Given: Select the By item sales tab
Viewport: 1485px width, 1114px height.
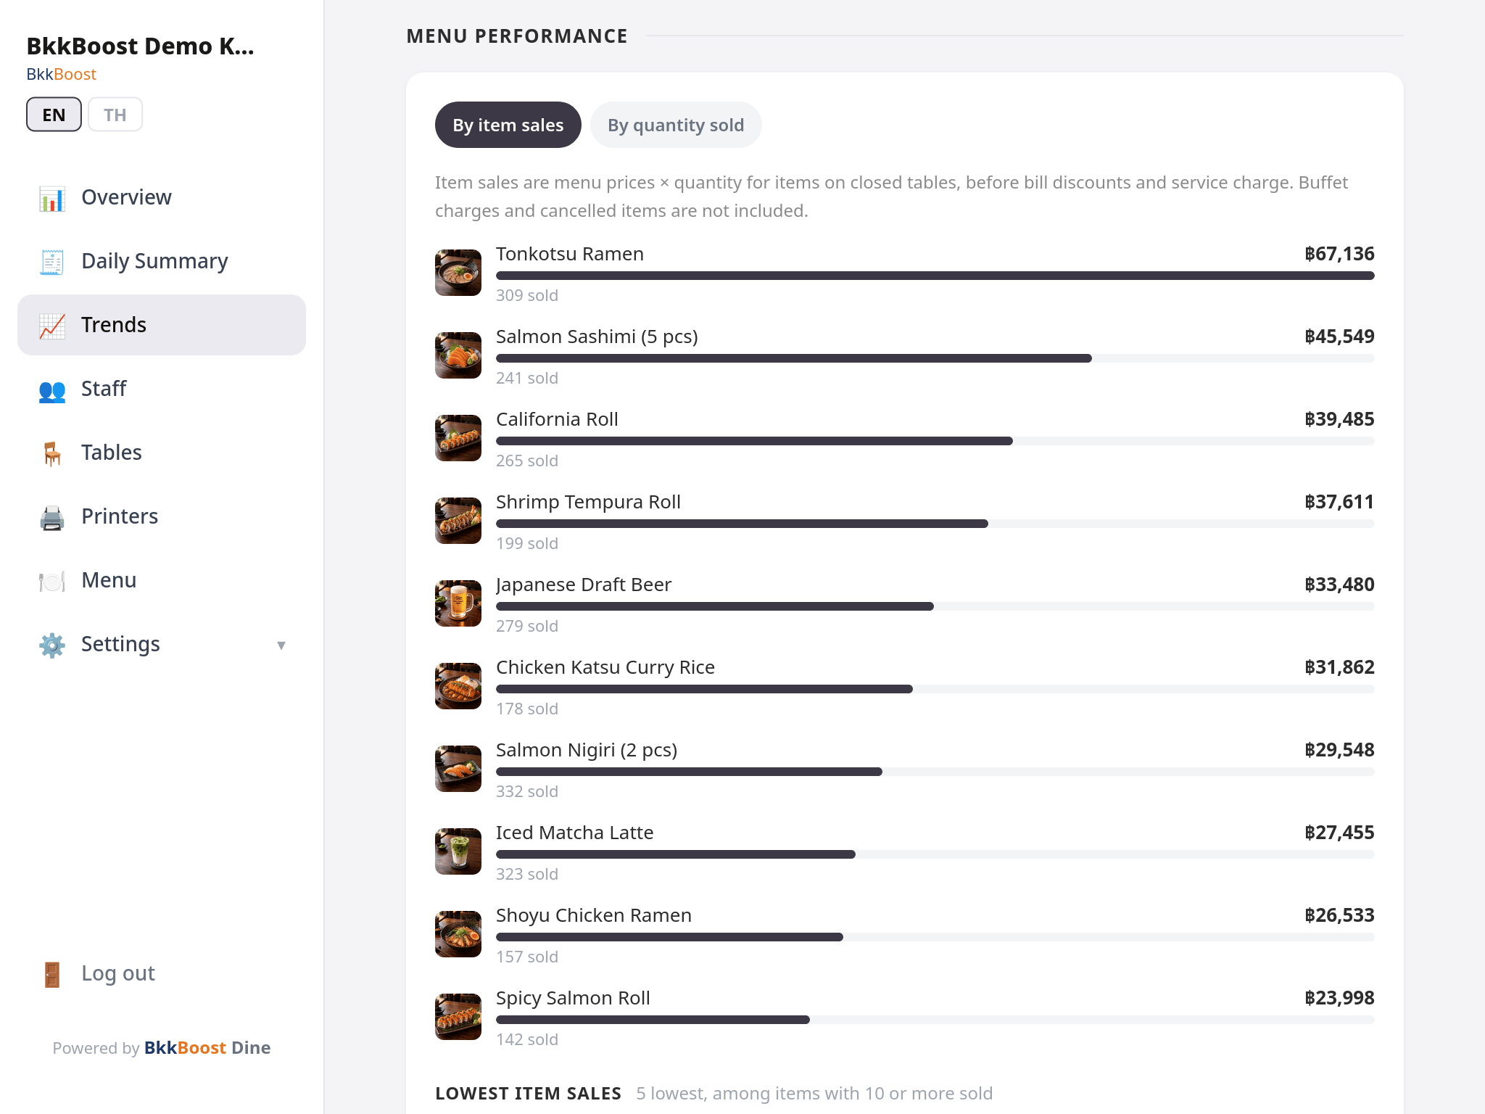Looking at the screenshot, I should (x=508, y=125).
